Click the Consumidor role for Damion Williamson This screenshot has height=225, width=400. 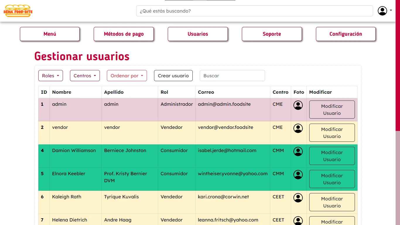click(x=174, y=150)
